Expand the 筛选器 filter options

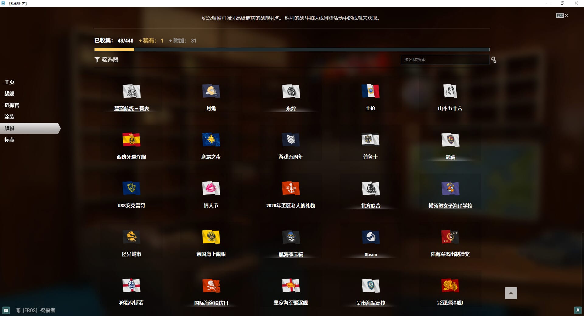click(106, 60)
